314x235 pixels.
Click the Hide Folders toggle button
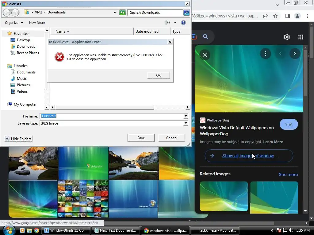(x=18, y=139)
